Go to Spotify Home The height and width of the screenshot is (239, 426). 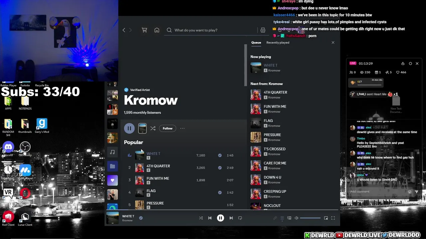tap(157, 30)
